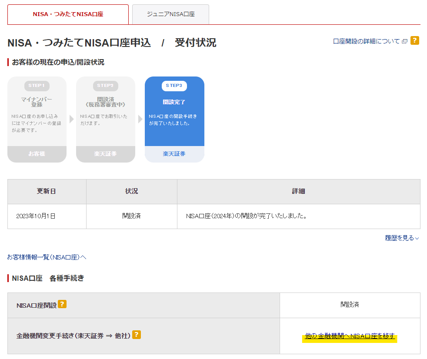Screen dimensions: 427x359
Task: Click the 詳細 column header
Action: [298, 191]
